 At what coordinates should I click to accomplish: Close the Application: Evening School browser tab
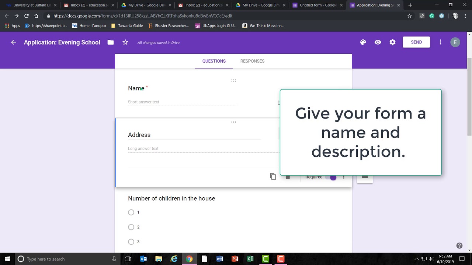tap(398, 5)
